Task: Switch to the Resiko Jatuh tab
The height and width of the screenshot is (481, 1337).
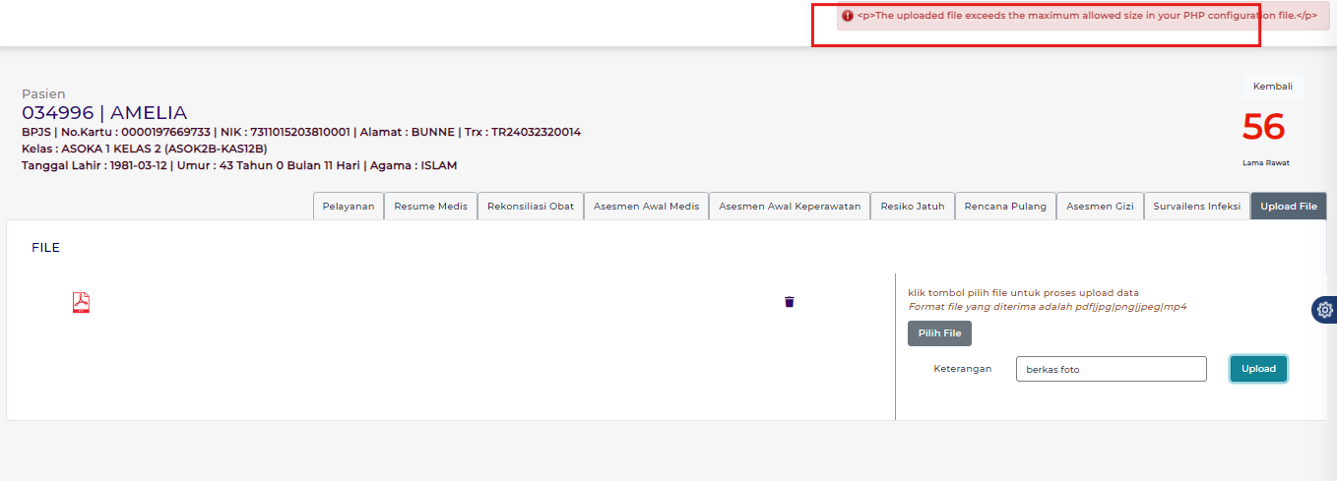Action: click(912, 207)
